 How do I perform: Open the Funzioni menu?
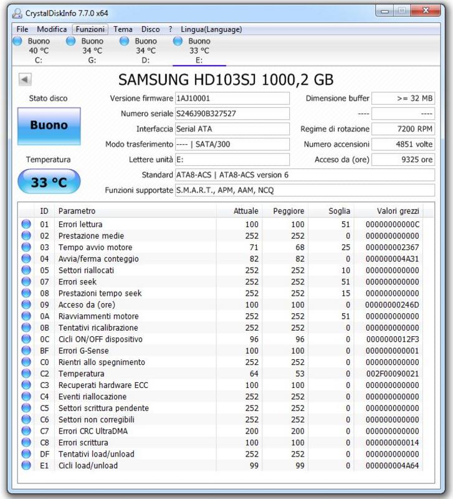coord(90,29)
